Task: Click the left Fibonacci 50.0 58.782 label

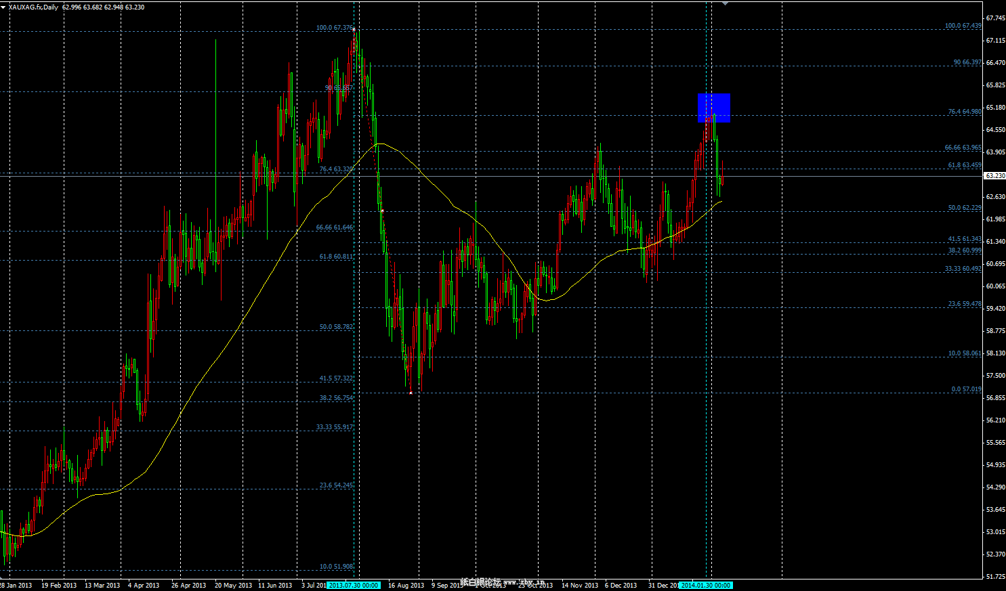Action: click(x=336, y=327)
